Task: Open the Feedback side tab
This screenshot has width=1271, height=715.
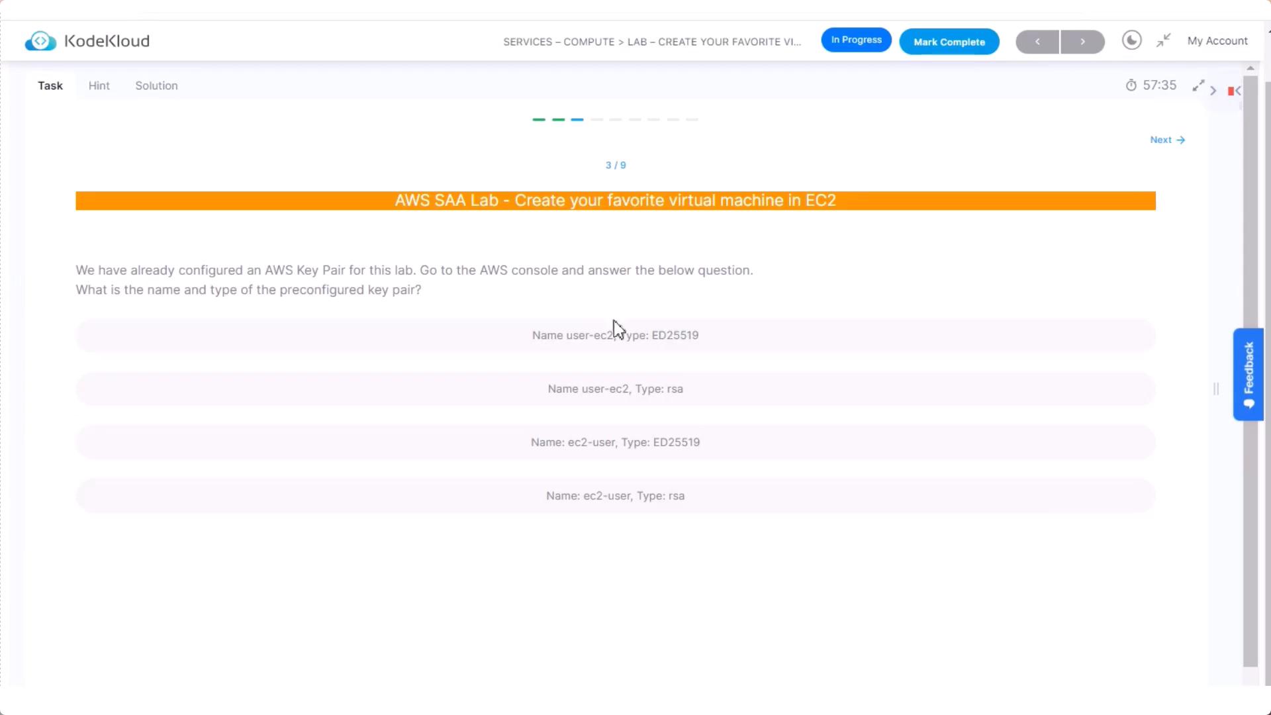Action: point(1248,375)
